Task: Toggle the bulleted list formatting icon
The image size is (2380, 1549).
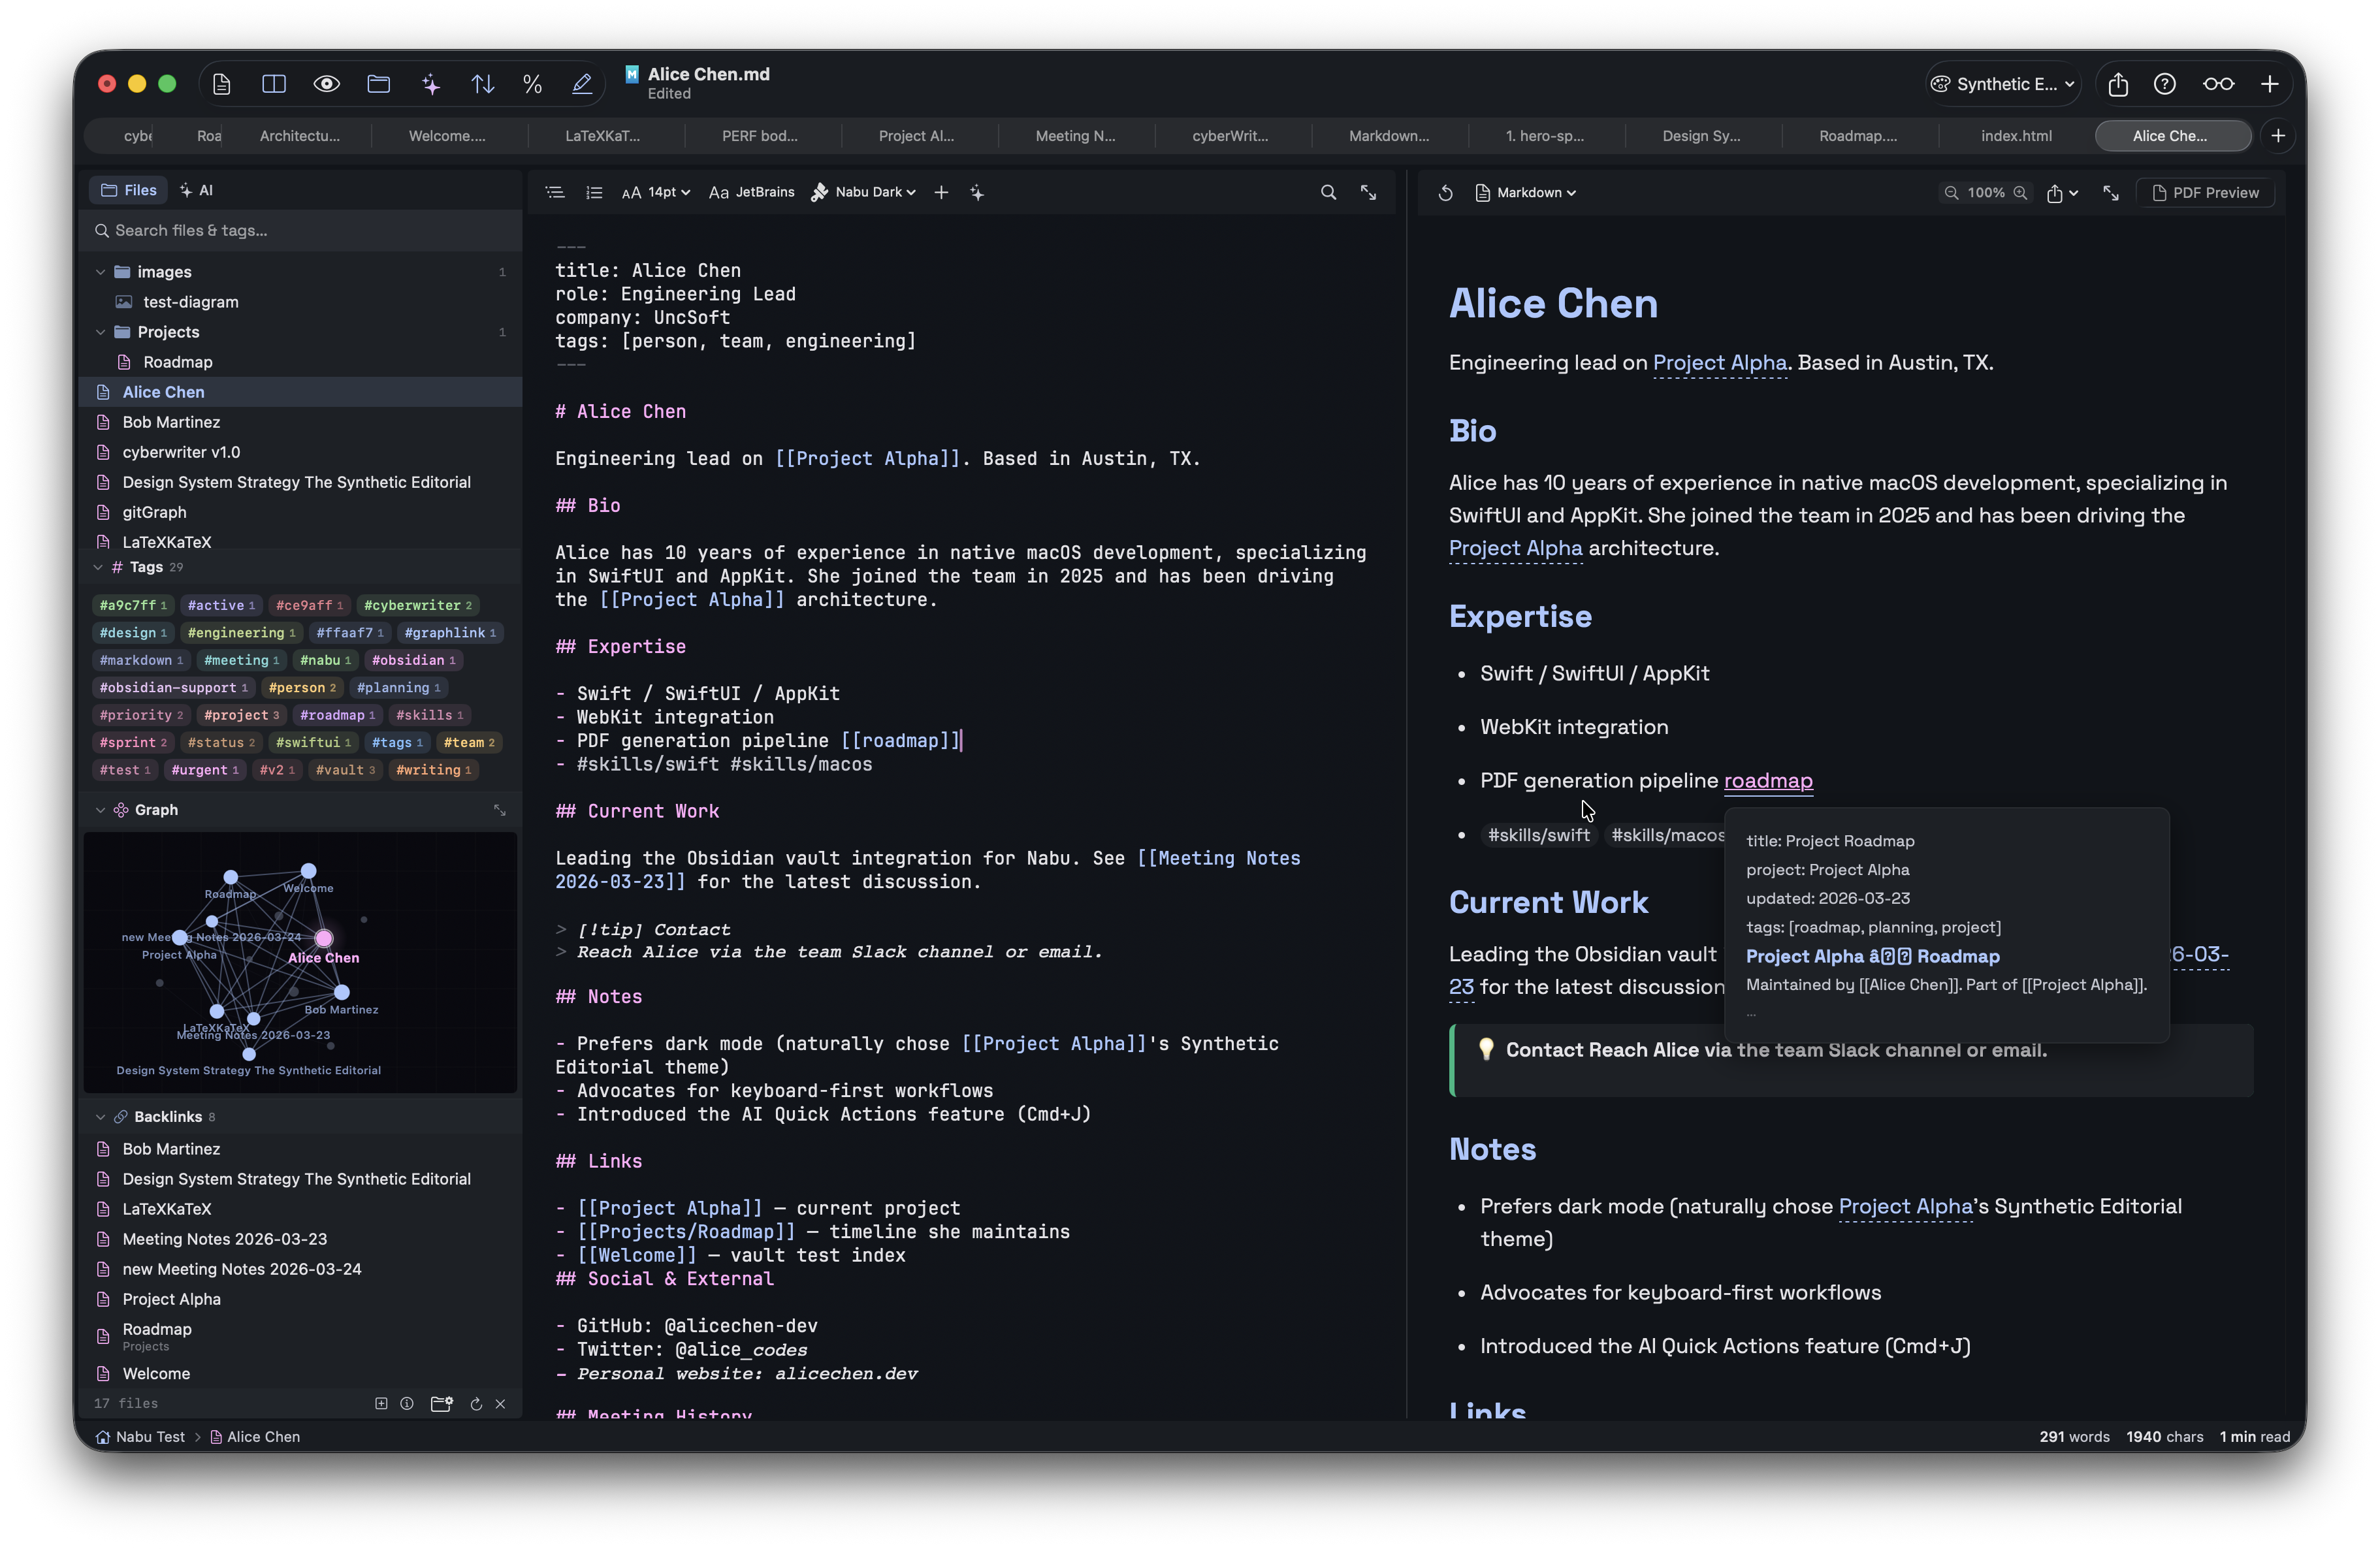Action: tap(555, 192)
